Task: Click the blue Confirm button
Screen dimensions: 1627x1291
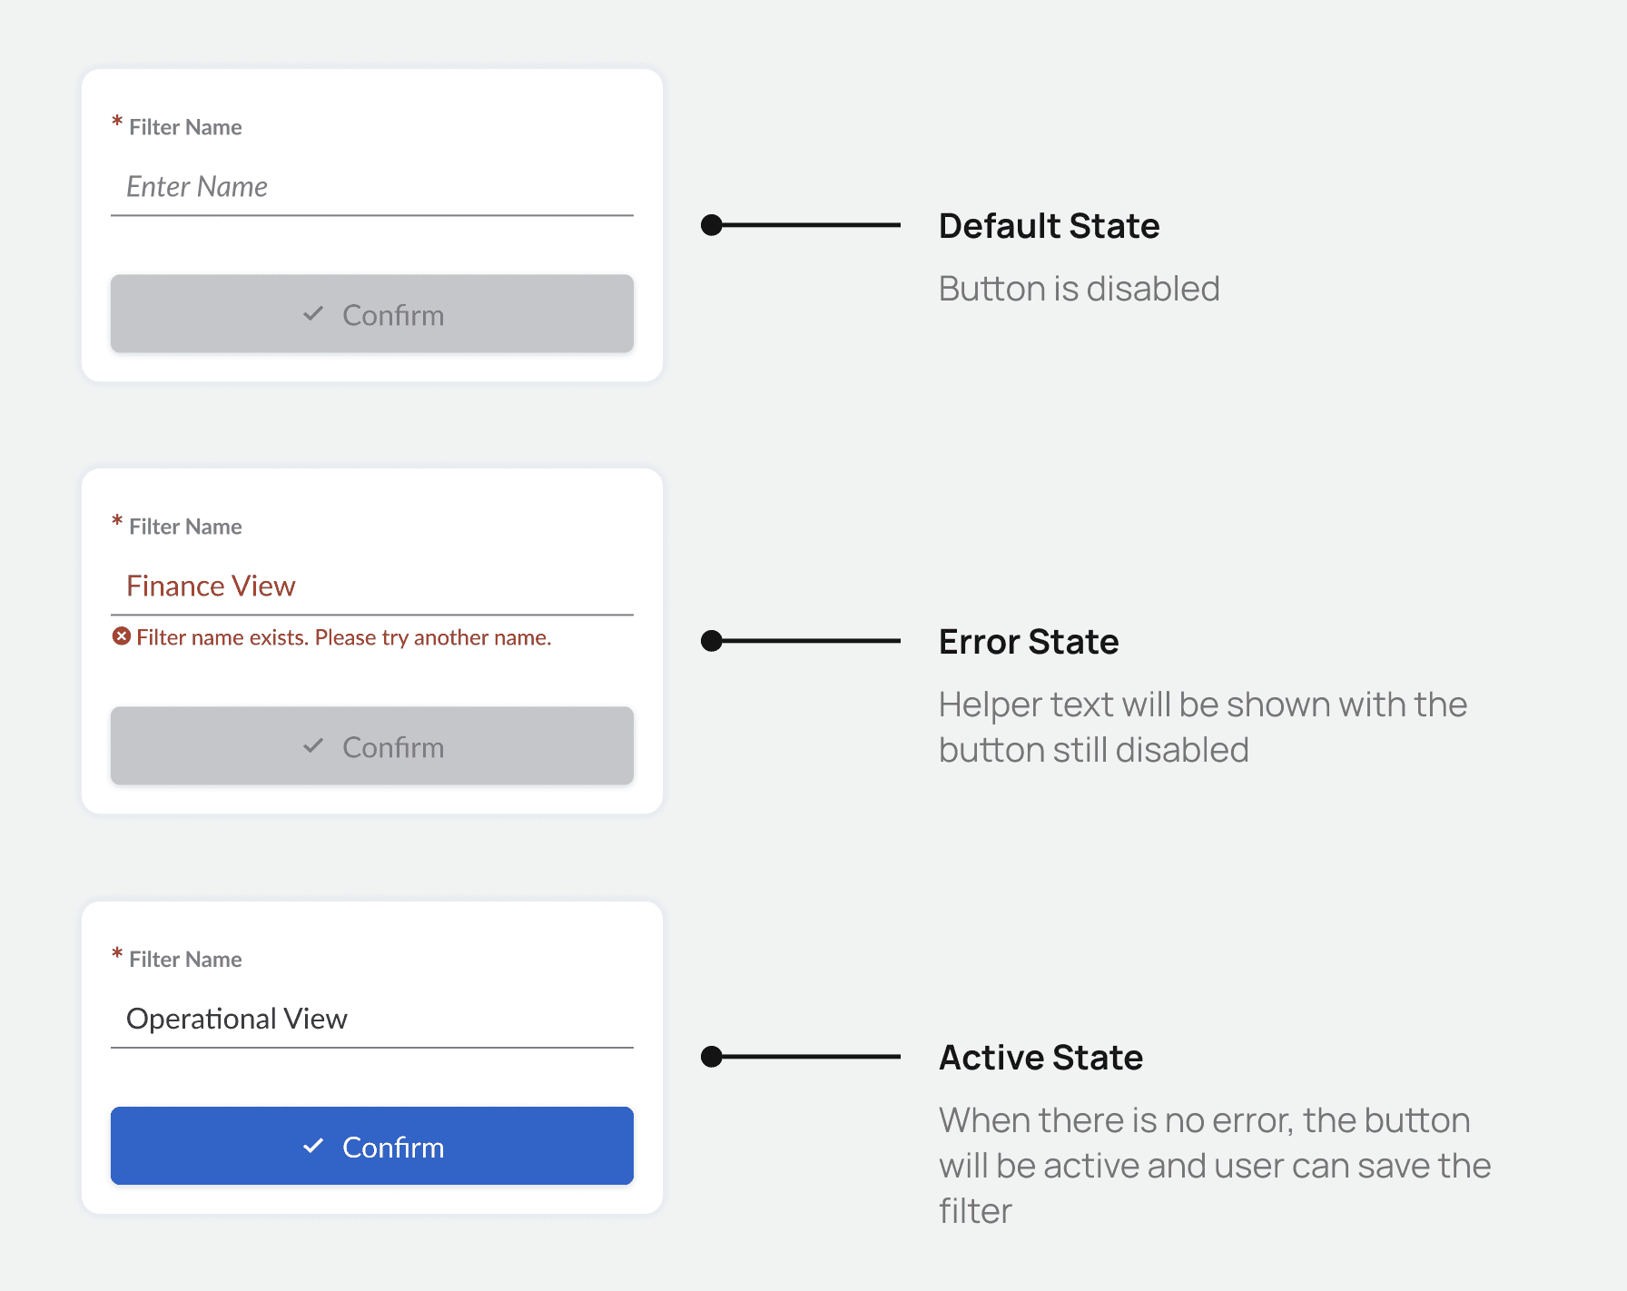Action: pos(372,1146)
